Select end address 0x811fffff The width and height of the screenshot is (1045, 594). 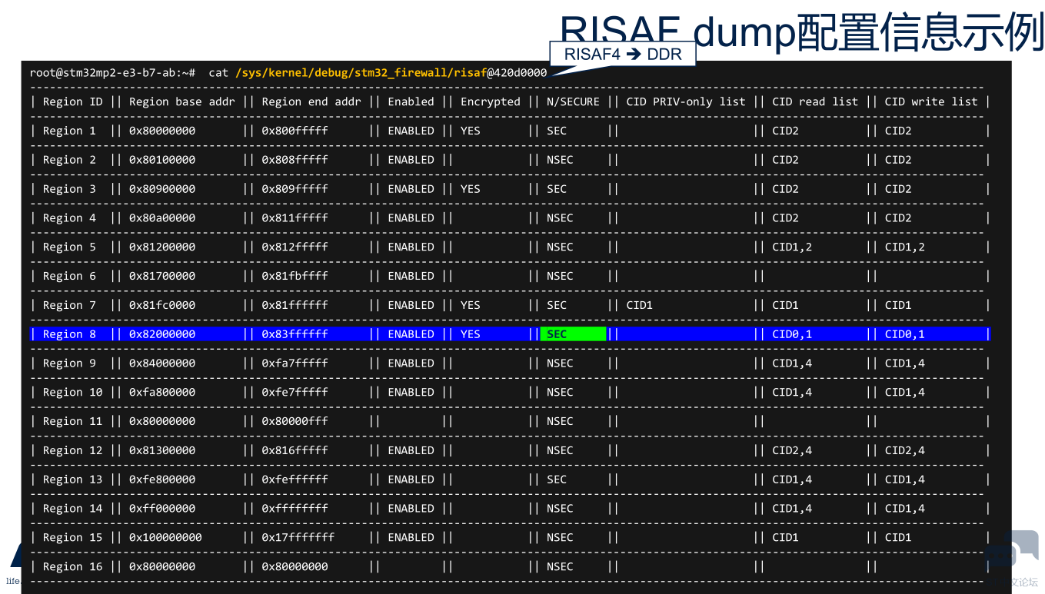coord(295,218)
